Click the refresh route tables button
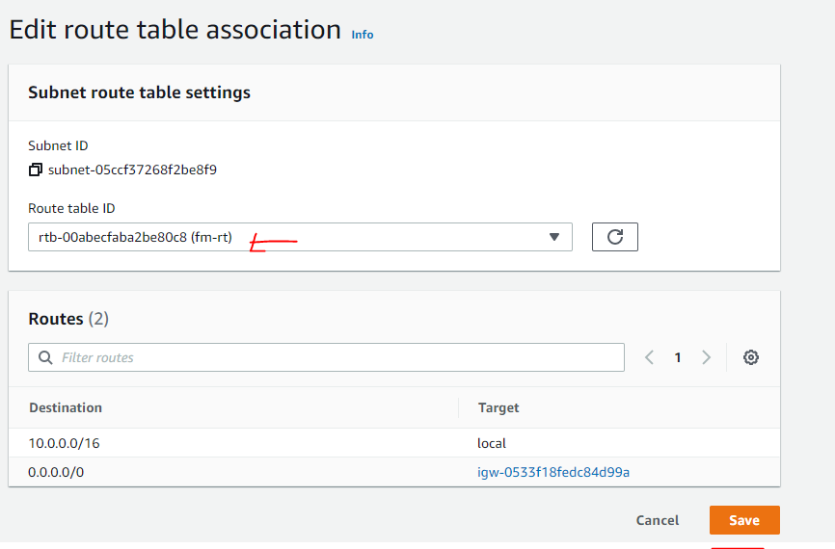 [614, 237]
